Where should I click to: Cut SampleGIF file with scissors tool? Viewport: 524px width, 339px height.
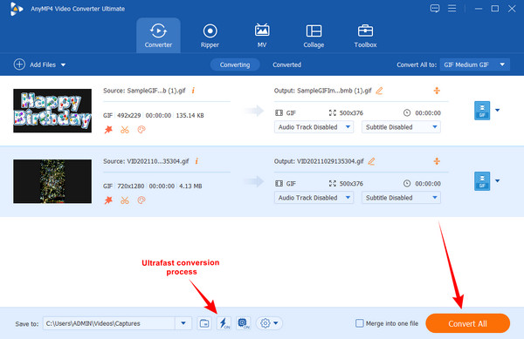[x=125, y=129]
